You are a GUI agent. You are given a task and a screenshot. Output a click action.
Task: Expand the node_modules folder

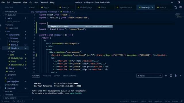click(14, 21)
